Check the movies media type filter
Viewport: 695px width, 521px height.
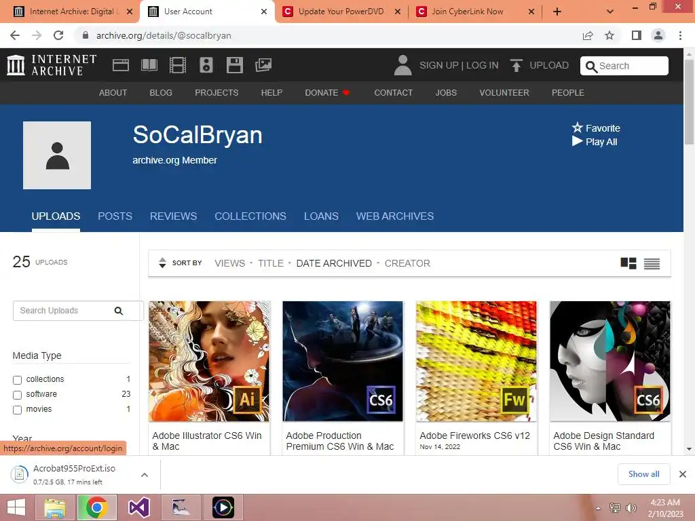point(17,410)
